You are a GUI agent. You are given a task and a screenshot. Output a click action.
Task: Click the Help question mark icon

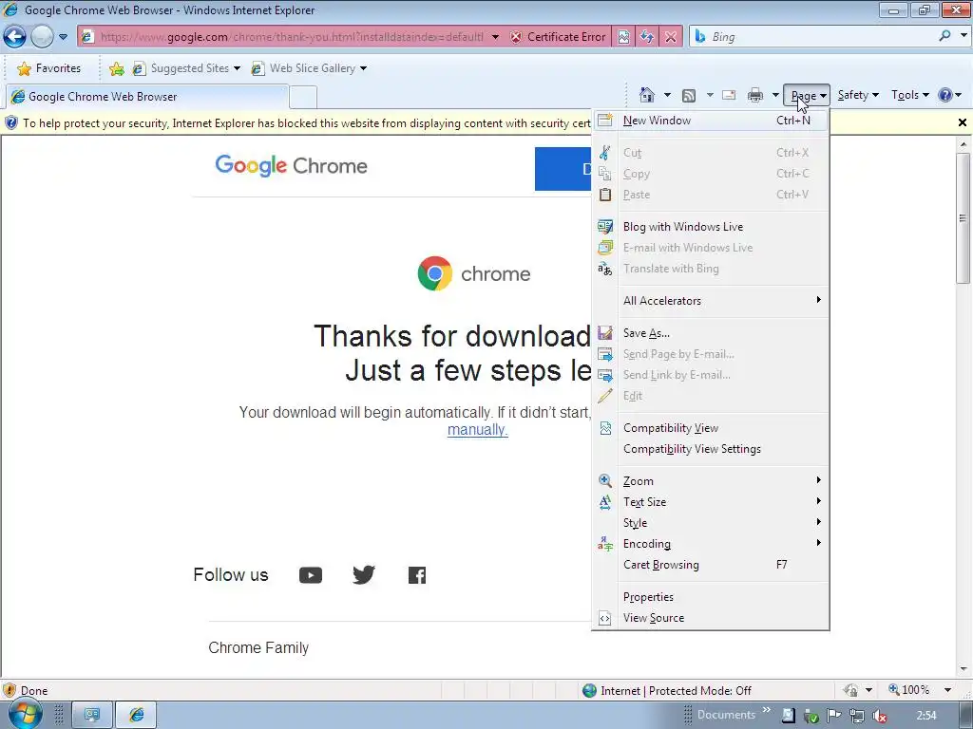(x=945, y=95)
